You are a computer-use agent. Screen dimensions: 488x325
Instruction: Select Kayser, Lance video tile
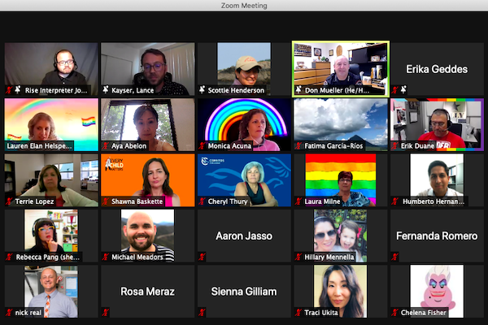[x=148, y=69]
